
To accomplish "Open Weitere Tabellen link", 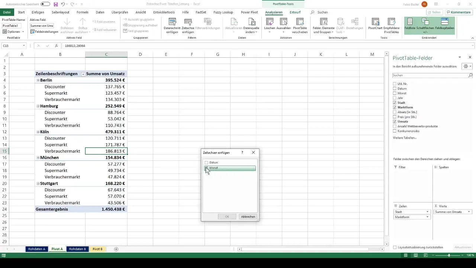I will click(x=405, y=138).
